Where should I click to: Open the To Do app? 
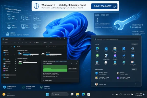pos(124,56)
